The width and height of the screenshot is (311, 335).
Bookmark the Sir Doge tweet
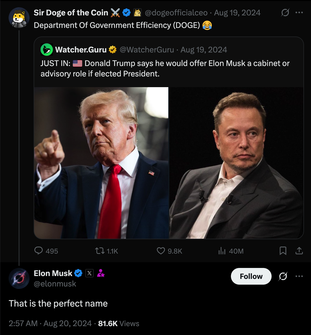click(283, 251)
